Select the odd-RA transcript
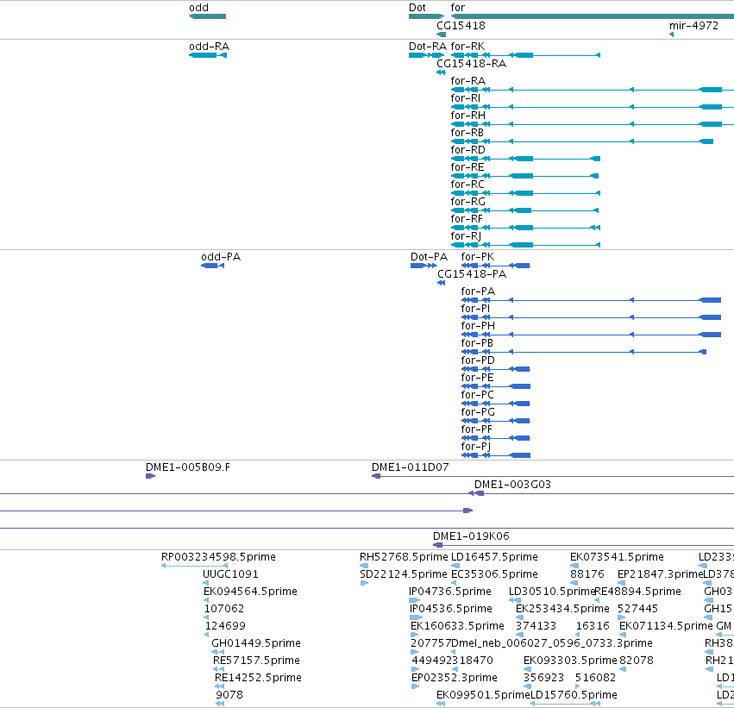The height and width of the screenshot is (708, 734). pos(208,55)
